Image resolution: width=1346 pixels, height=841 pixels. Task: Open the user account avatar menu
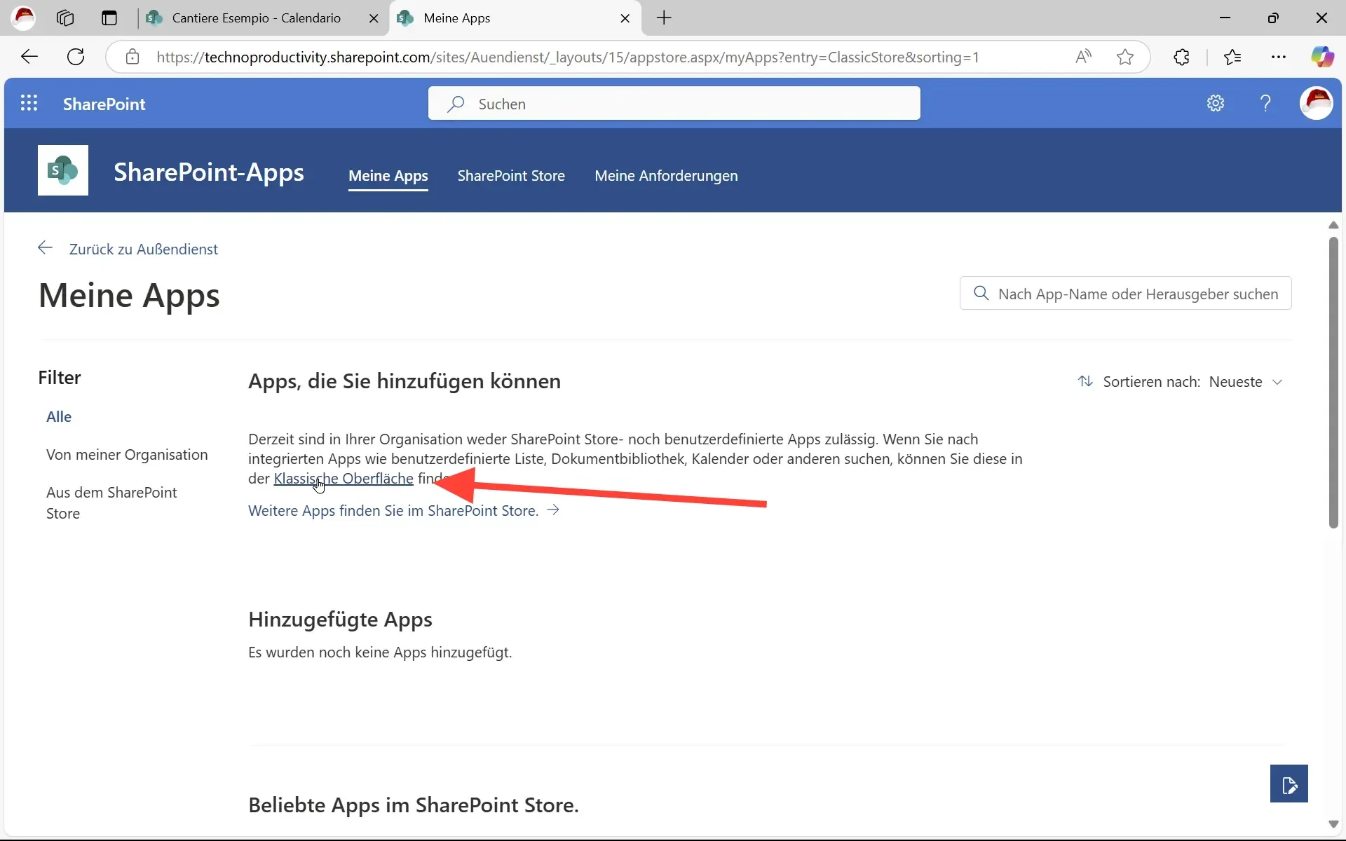point(1316,104)
